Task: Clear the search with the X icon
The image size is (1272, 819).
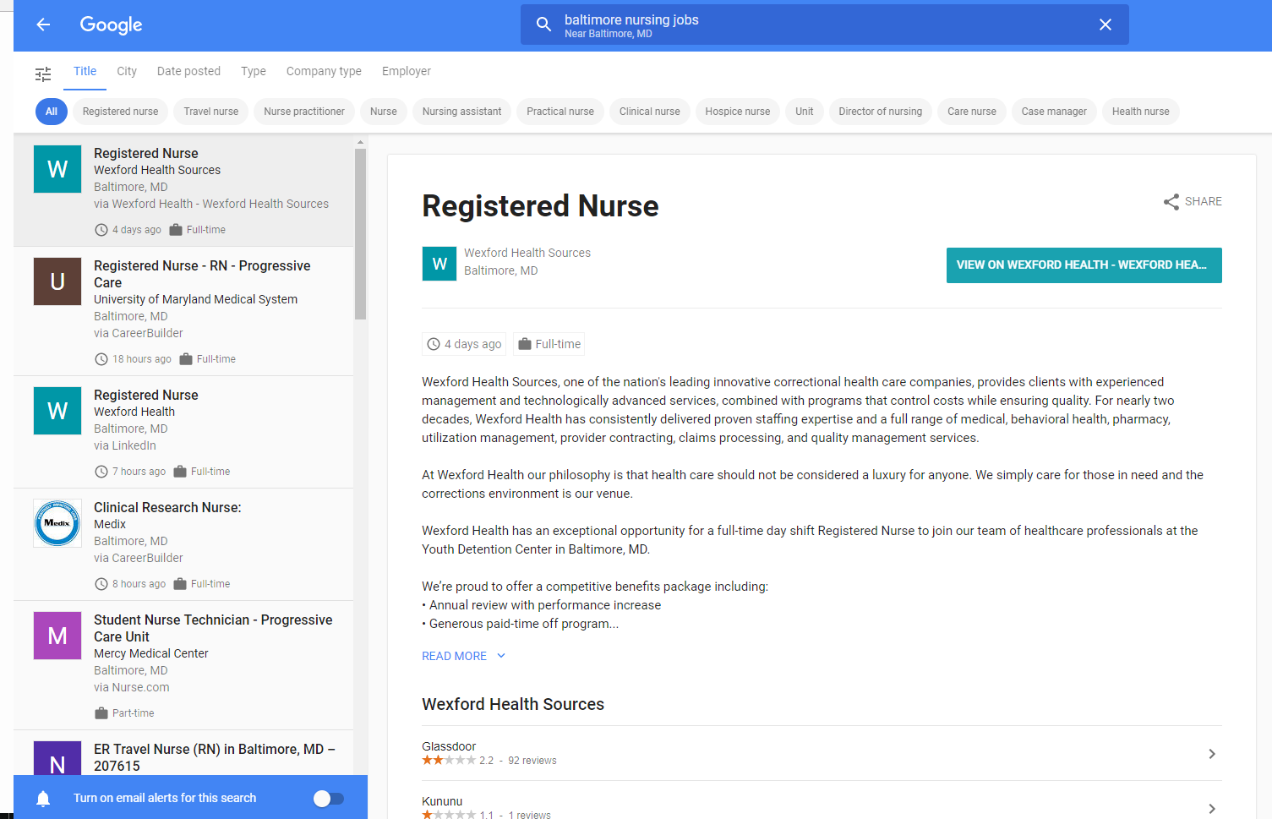Action: click(1105, 25)
